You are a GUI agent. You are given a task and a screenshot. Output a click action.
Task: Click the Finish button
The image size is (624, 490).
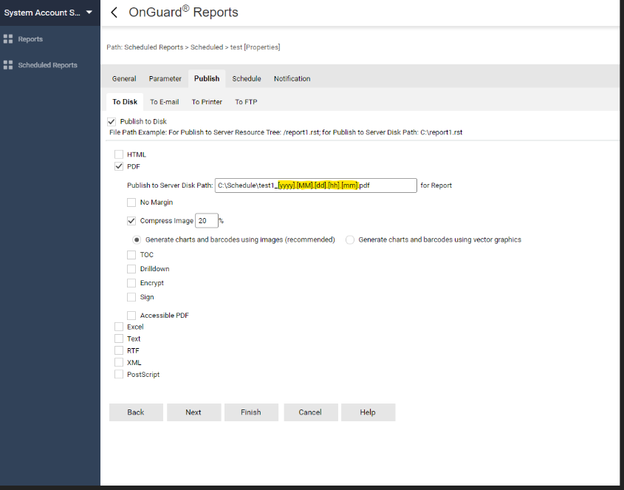(x=251, y=412)
